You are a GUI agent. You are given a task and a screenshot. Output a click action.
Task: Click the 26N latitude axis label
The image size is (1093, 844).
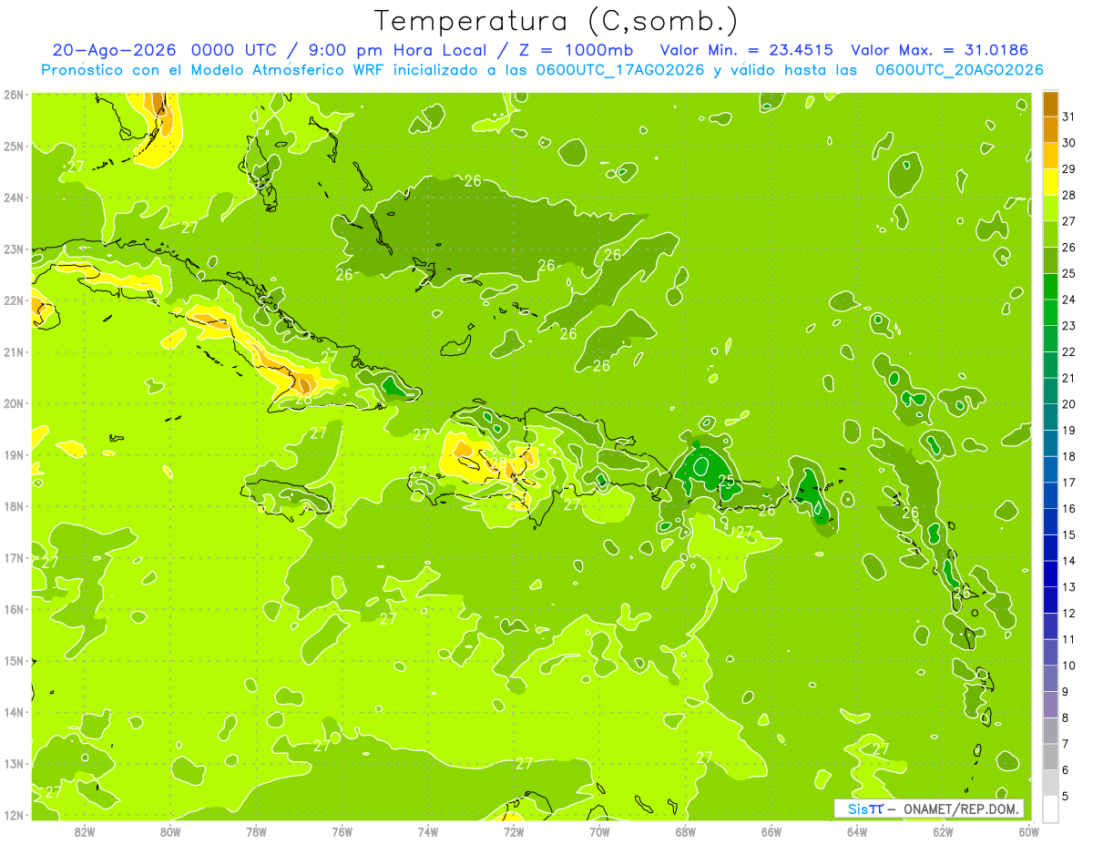coord(13,95)
